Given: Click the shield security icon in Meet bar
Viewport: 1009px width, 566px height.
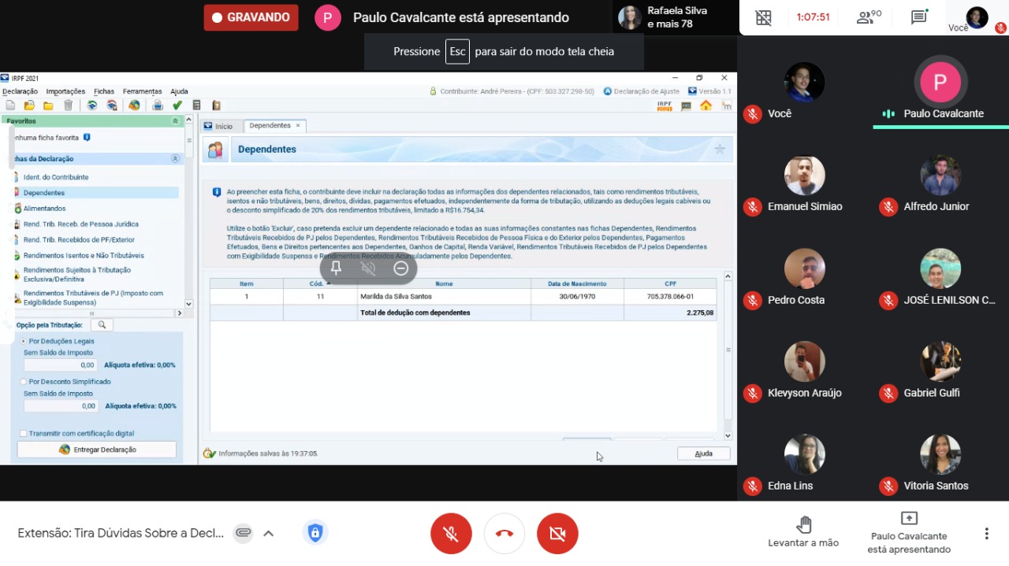Looking at the screenshot, I should pos(315,533).
